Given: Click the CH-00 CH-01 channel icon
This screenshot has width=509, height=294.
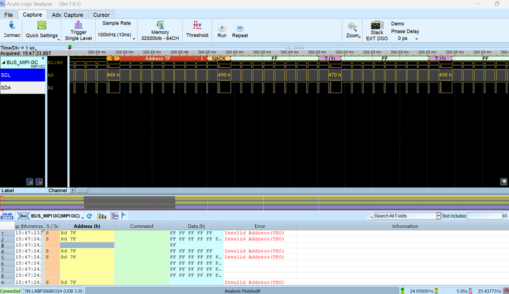Looking at the screenshot, I should pyautogui.click(x=7, y=216).
